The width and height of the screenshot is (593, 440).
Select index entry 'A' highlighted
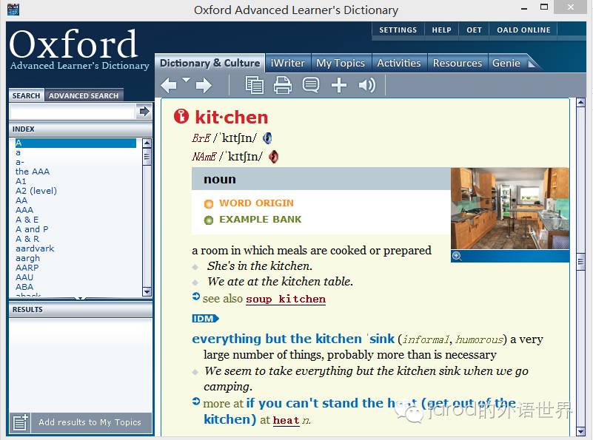coord(76,143)
